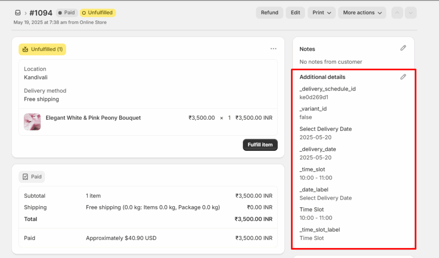This screenshot has width=439, height=258.
Task: Click the Refund button
Action: pyautogui.click(x=269, y=13)
